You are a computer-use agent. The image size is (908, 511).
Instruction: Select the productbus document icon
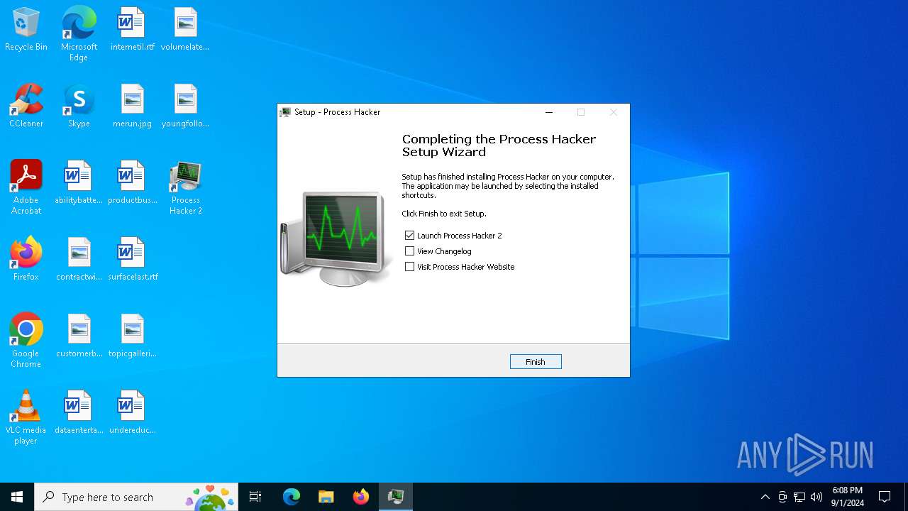132,183
